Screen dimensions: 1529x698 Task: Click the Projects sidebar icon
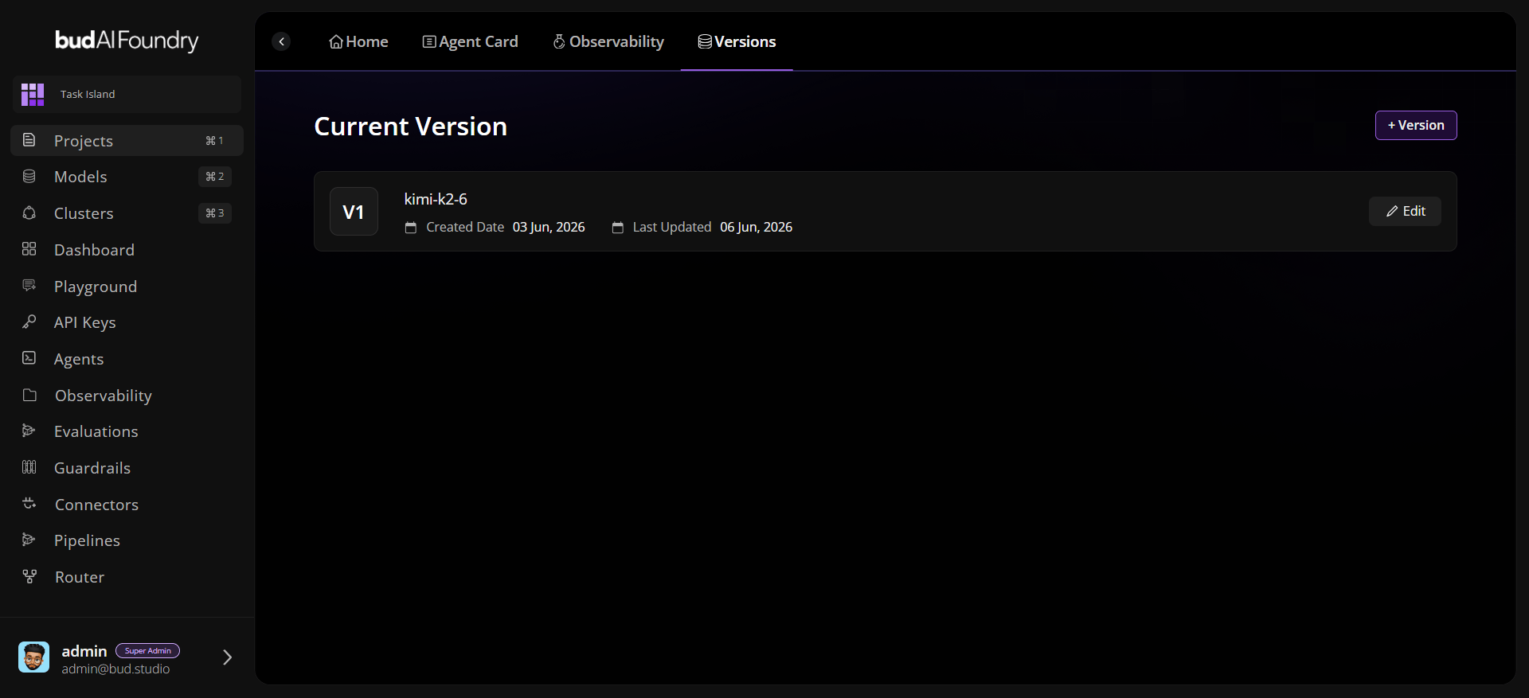pos(29,140)
